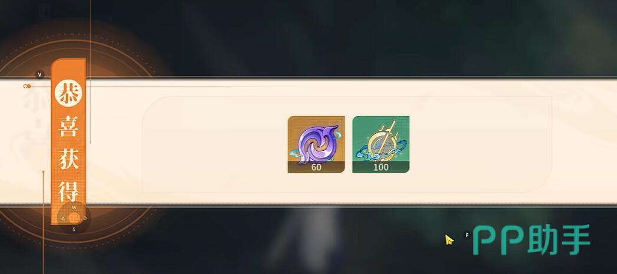Select the green sword emblem reward

click(381, 144)
